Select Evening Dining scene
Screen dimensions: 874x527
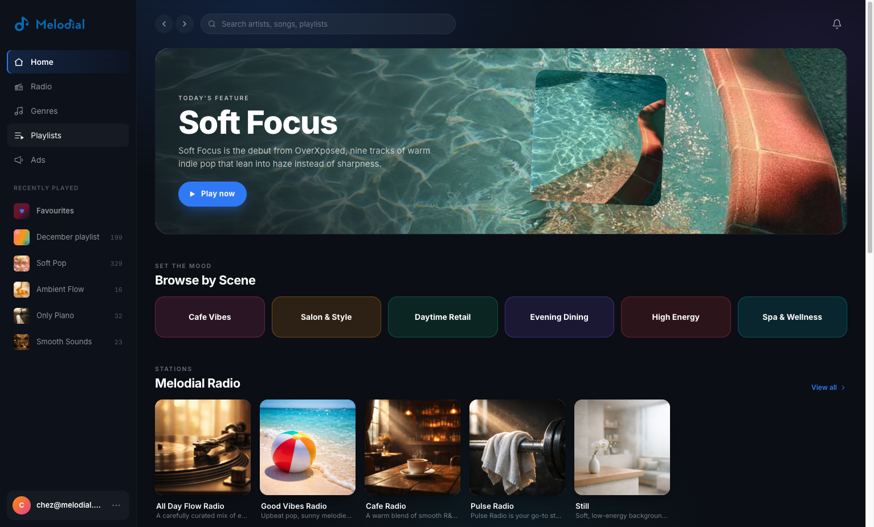(559, 317)
